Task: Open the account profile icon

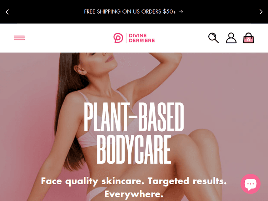Action: click(x=231, y=38)
